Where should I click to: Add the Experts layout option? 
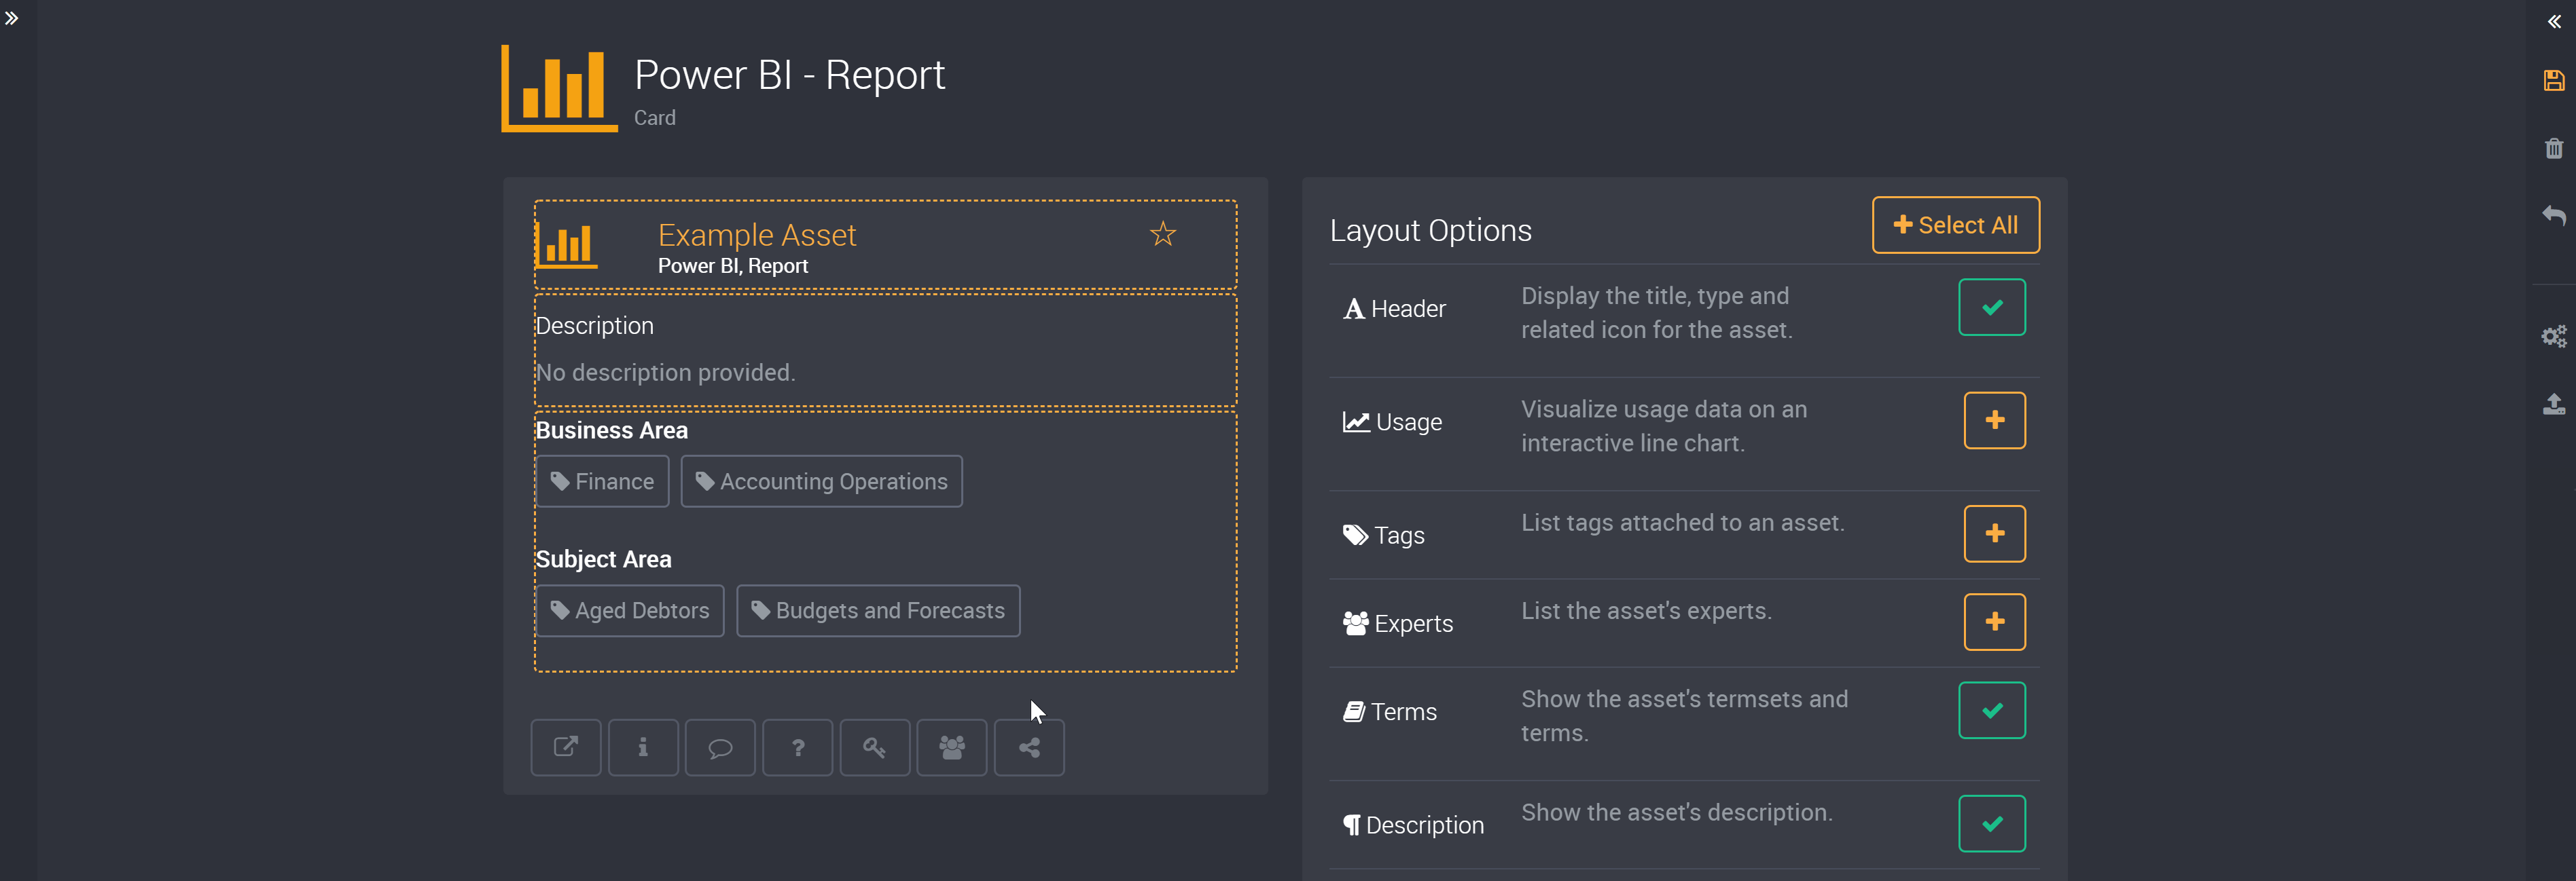pyautogui.click(x=1995, y=622)
